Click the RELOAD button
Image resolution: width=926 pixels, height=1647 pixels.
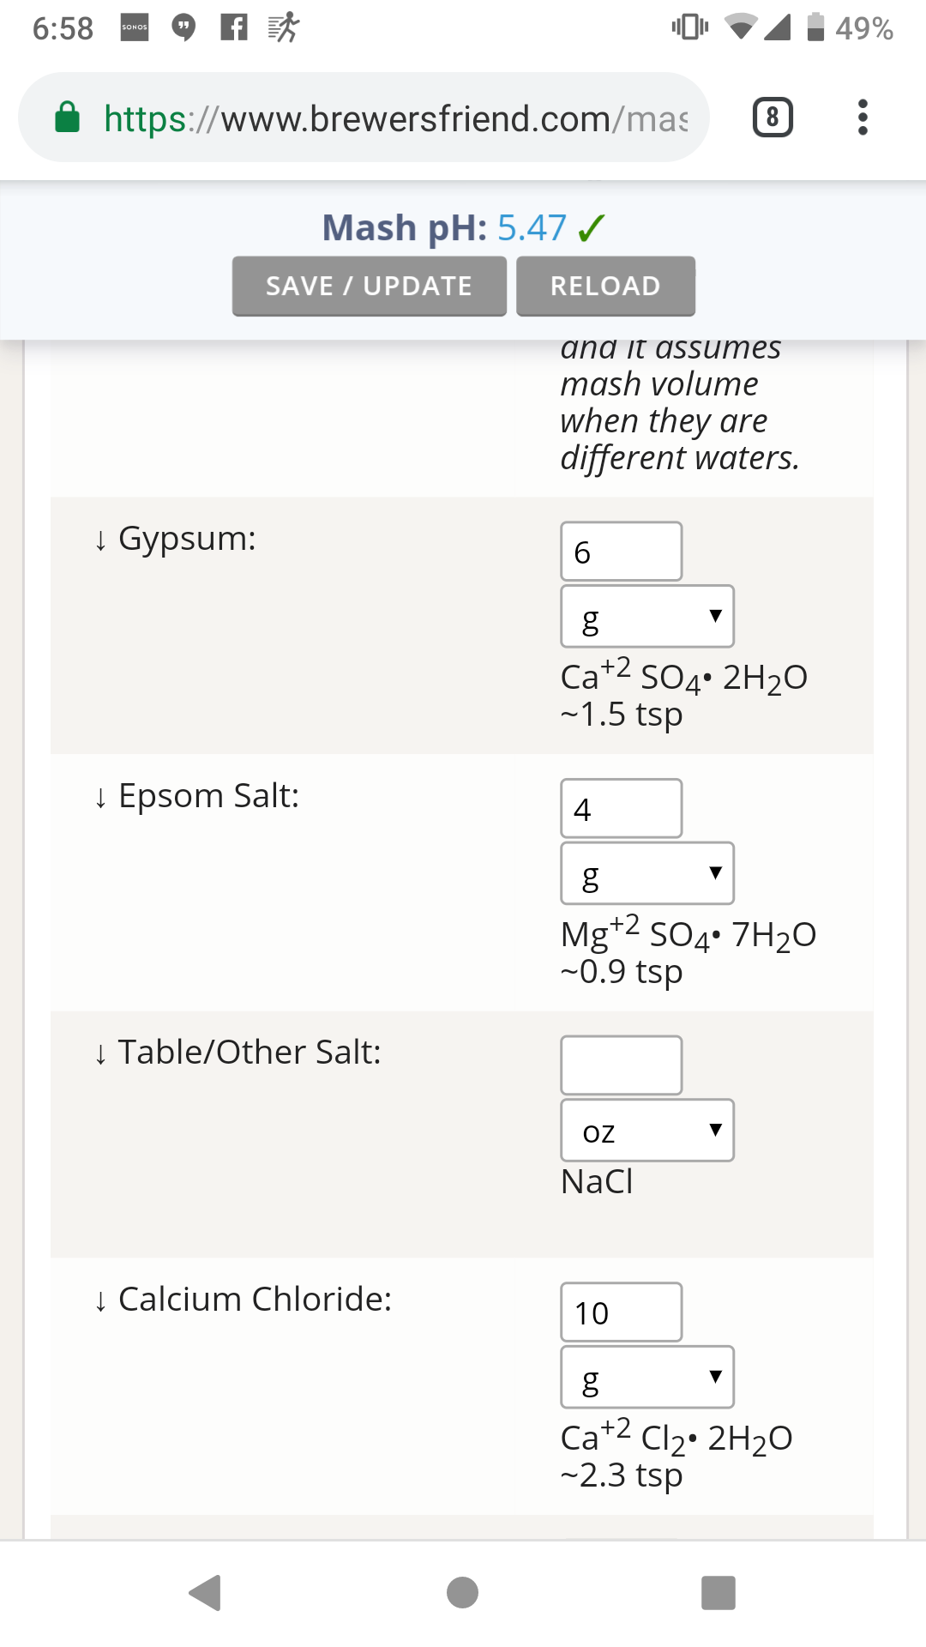click(x=605, y=286)
